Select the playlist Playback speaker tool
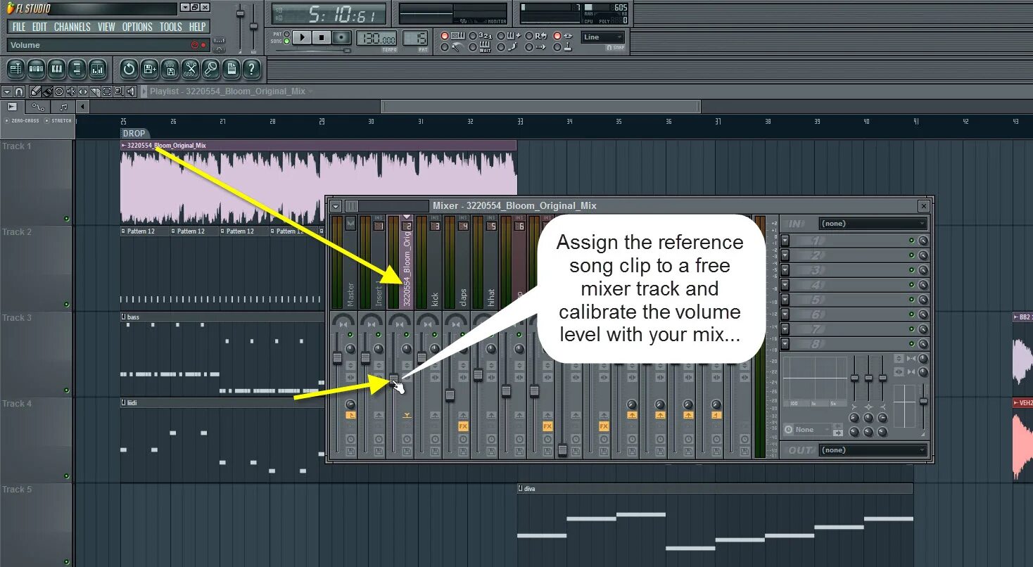The width and height of the screenshot is (1033, 567). (131, 91)
